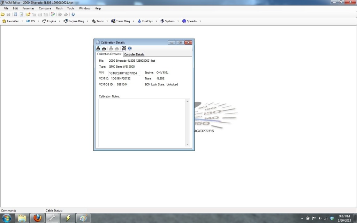Open Firefox from the taskbar
This screenshot has width=357, height=223.
click(37, 218)
